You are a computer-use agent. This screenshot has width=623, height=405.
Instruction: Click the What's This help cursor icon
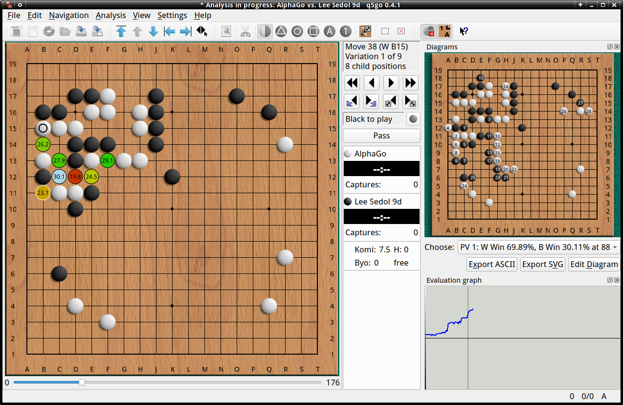[464, 31]
